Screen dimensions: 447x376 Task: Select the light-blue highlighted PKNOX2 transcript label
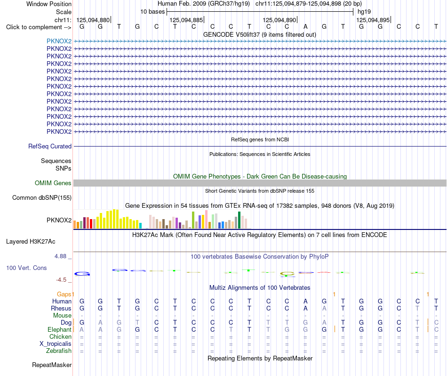(59, 41)
